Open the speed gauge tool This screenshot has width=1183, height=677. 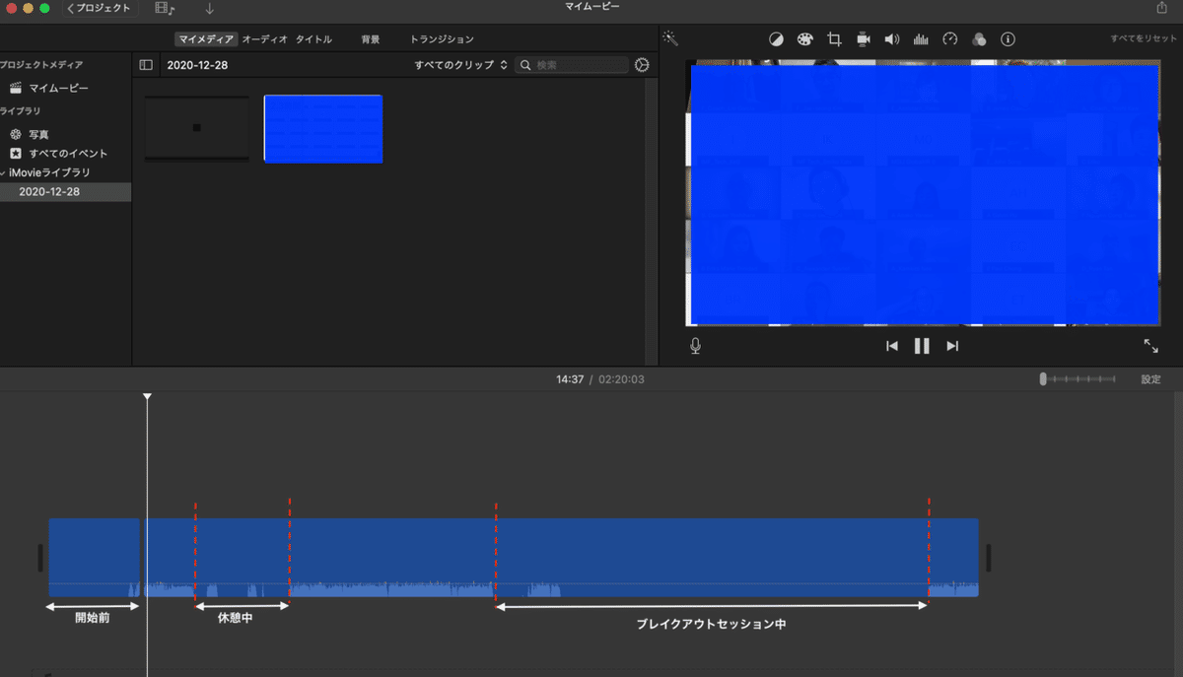tap(950, 39)
